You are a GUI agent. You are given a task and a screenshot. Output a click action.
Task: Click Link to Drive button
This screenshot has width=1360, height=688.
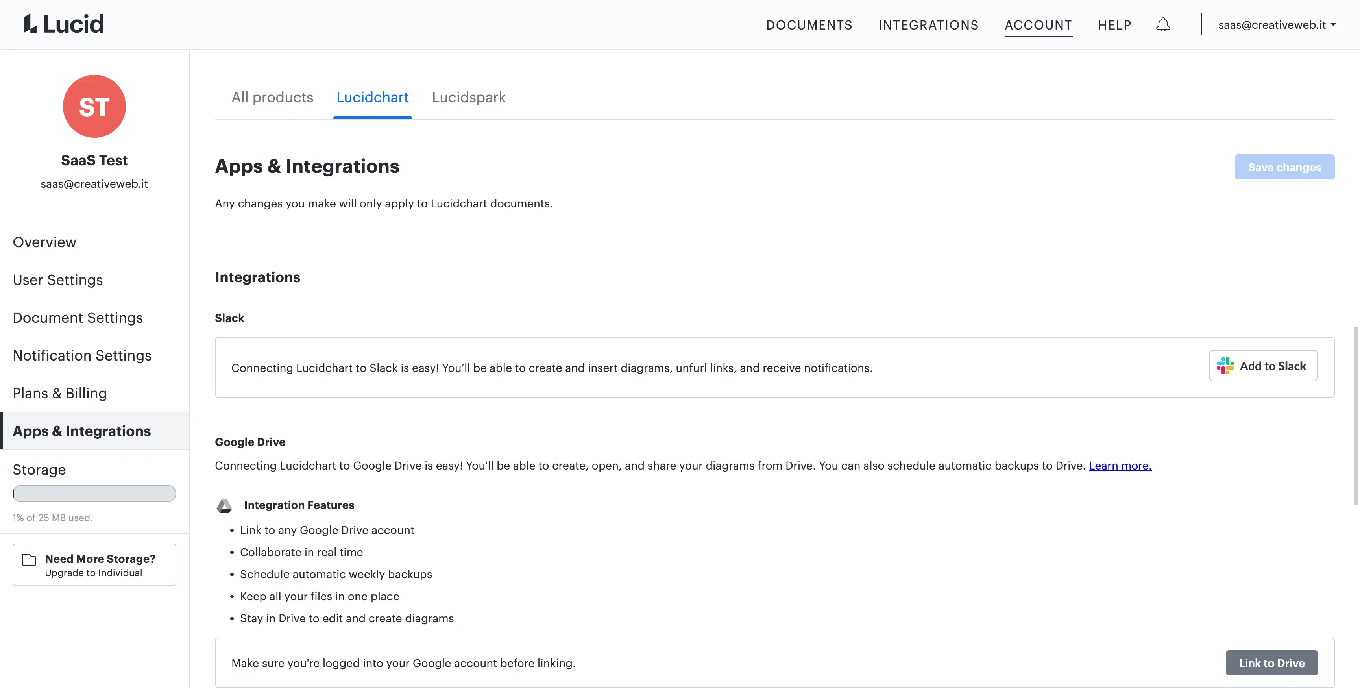click(x=1271, y=663)
